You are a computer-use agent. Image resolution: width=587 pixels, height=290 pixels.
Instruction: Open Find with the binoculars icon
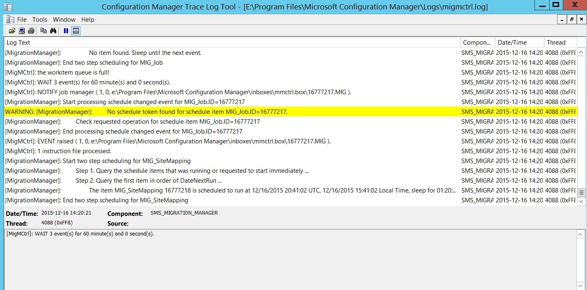click(54, 30)
